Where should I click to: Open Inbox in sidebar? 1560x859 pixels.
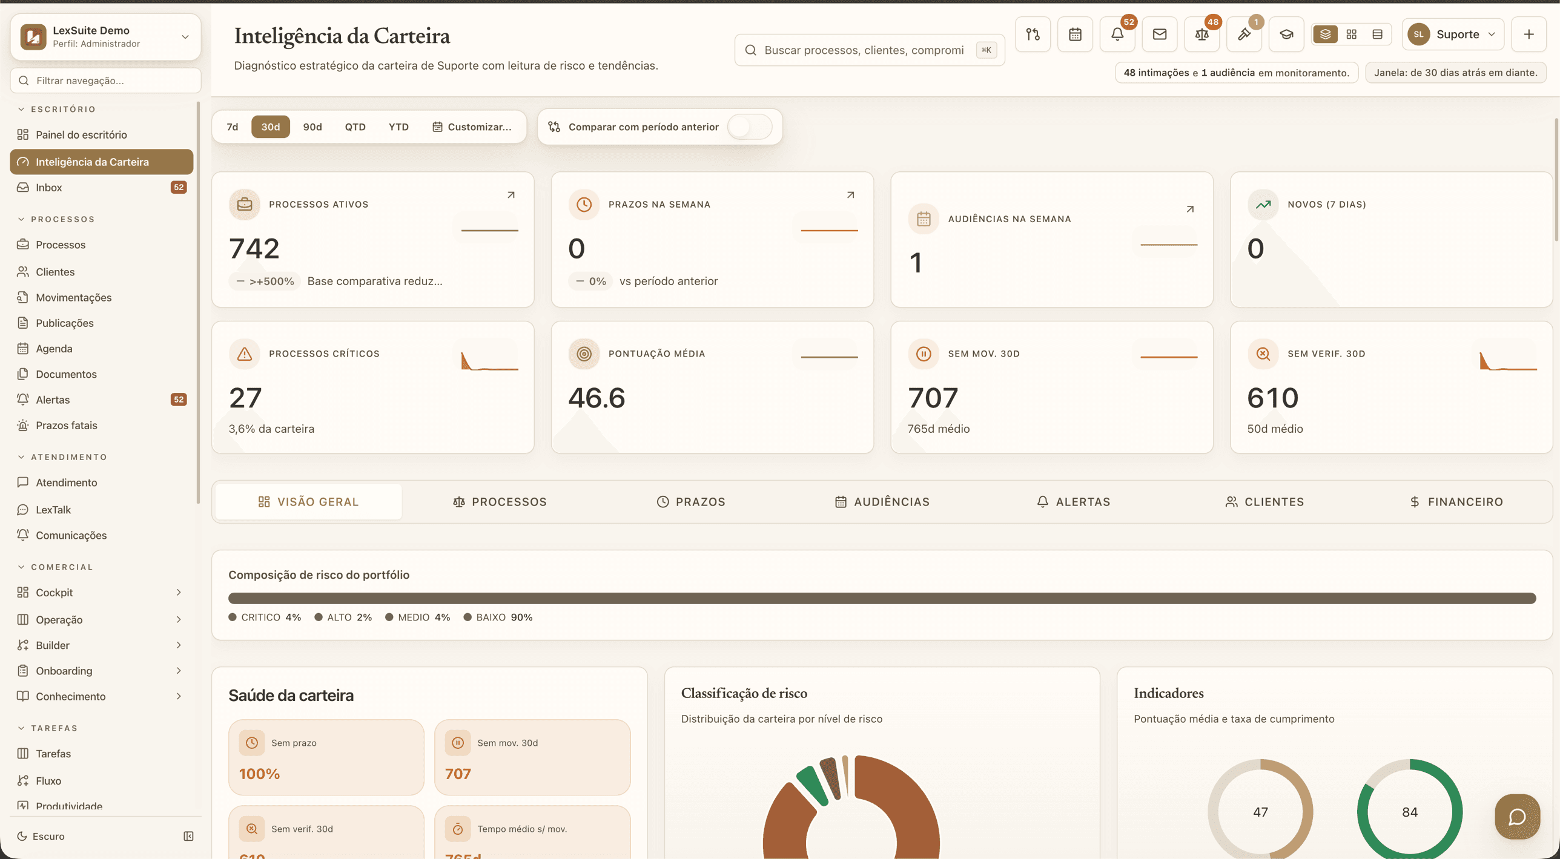[102, 188]
